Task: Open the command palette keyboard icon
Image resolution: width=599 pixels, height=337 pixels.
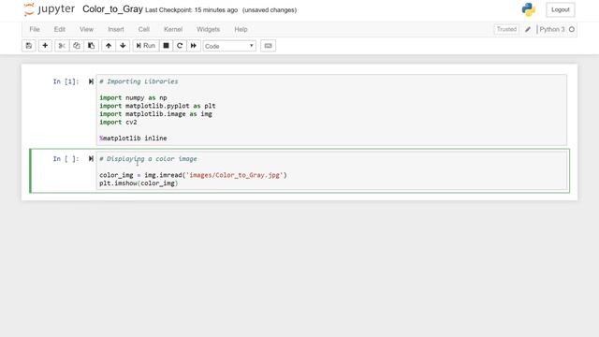Action: click(x=269, y=46)
